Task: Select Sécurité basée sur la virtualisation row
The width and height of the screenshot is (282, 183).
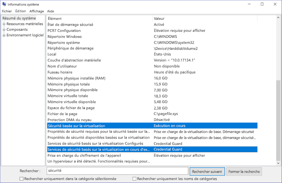Action: [152, 126]
